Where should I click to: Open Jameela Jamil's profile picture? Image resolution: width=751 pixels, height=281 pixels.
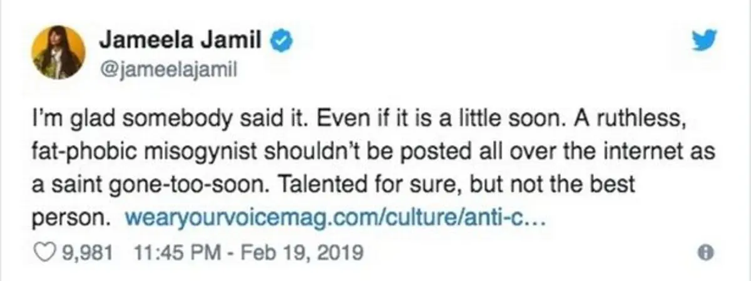tap(58, 51)
